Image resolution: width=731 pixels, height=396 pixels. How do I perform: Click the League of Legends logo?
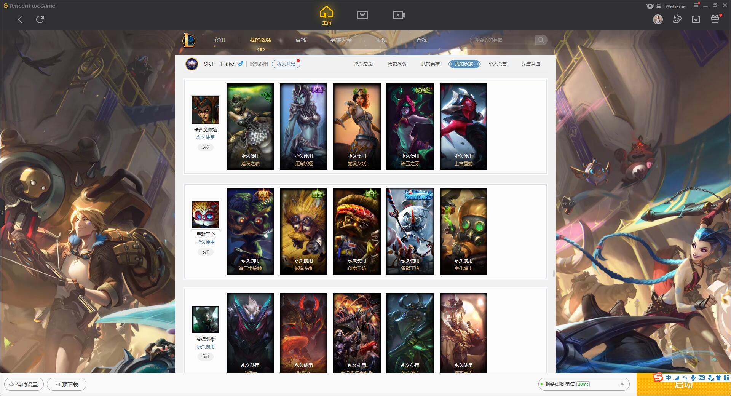click(189, 40)
